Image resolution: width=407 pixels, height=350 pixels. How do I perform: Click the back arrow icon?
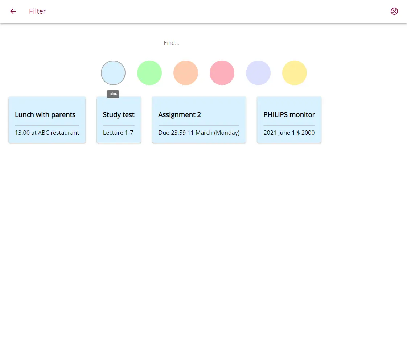(x=13, y=11)
